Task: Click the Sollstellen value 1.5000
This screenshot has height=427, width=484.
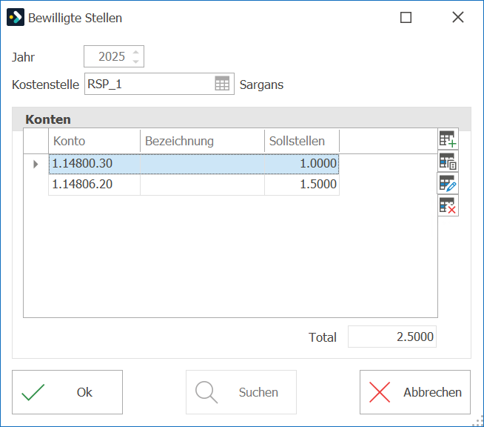Action: point(302,185)
